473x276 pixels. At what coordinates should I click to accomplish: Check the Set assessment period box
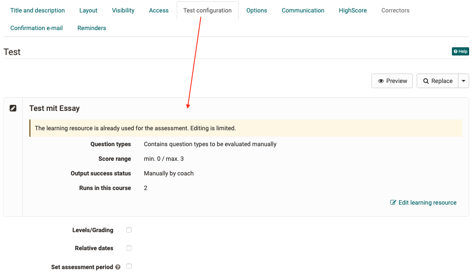129,267
